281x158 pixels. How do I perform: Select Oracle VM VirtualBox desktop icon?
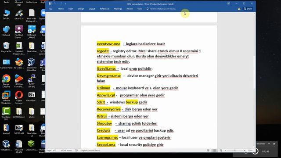tap(32, 65)
